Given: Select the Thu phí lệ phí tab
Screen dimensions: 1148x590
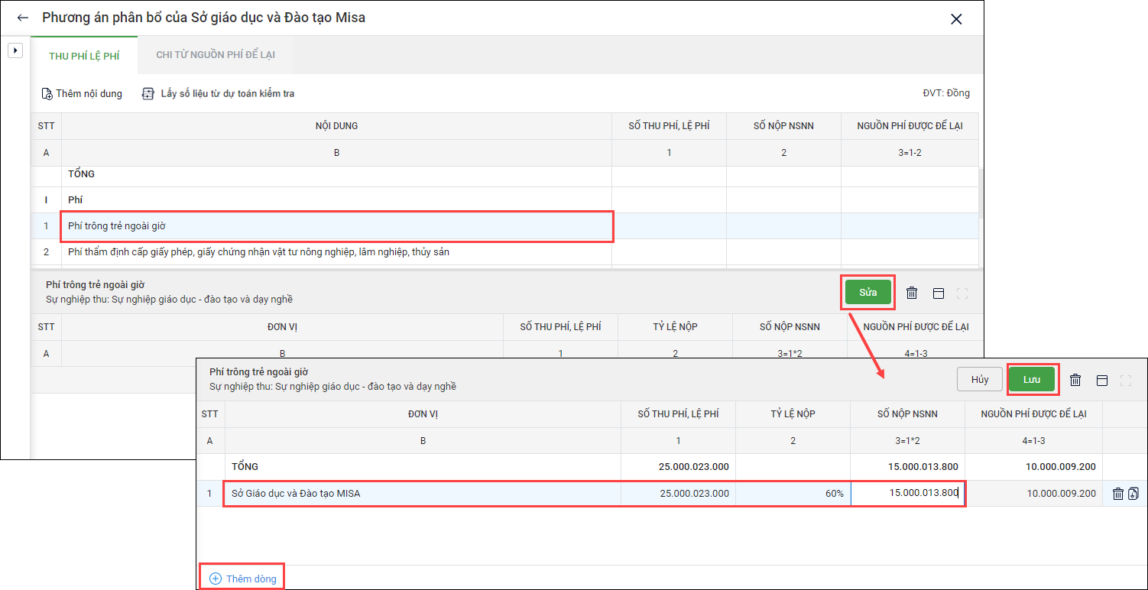Looking at the screenshot, I should click(x=84, y=56).
